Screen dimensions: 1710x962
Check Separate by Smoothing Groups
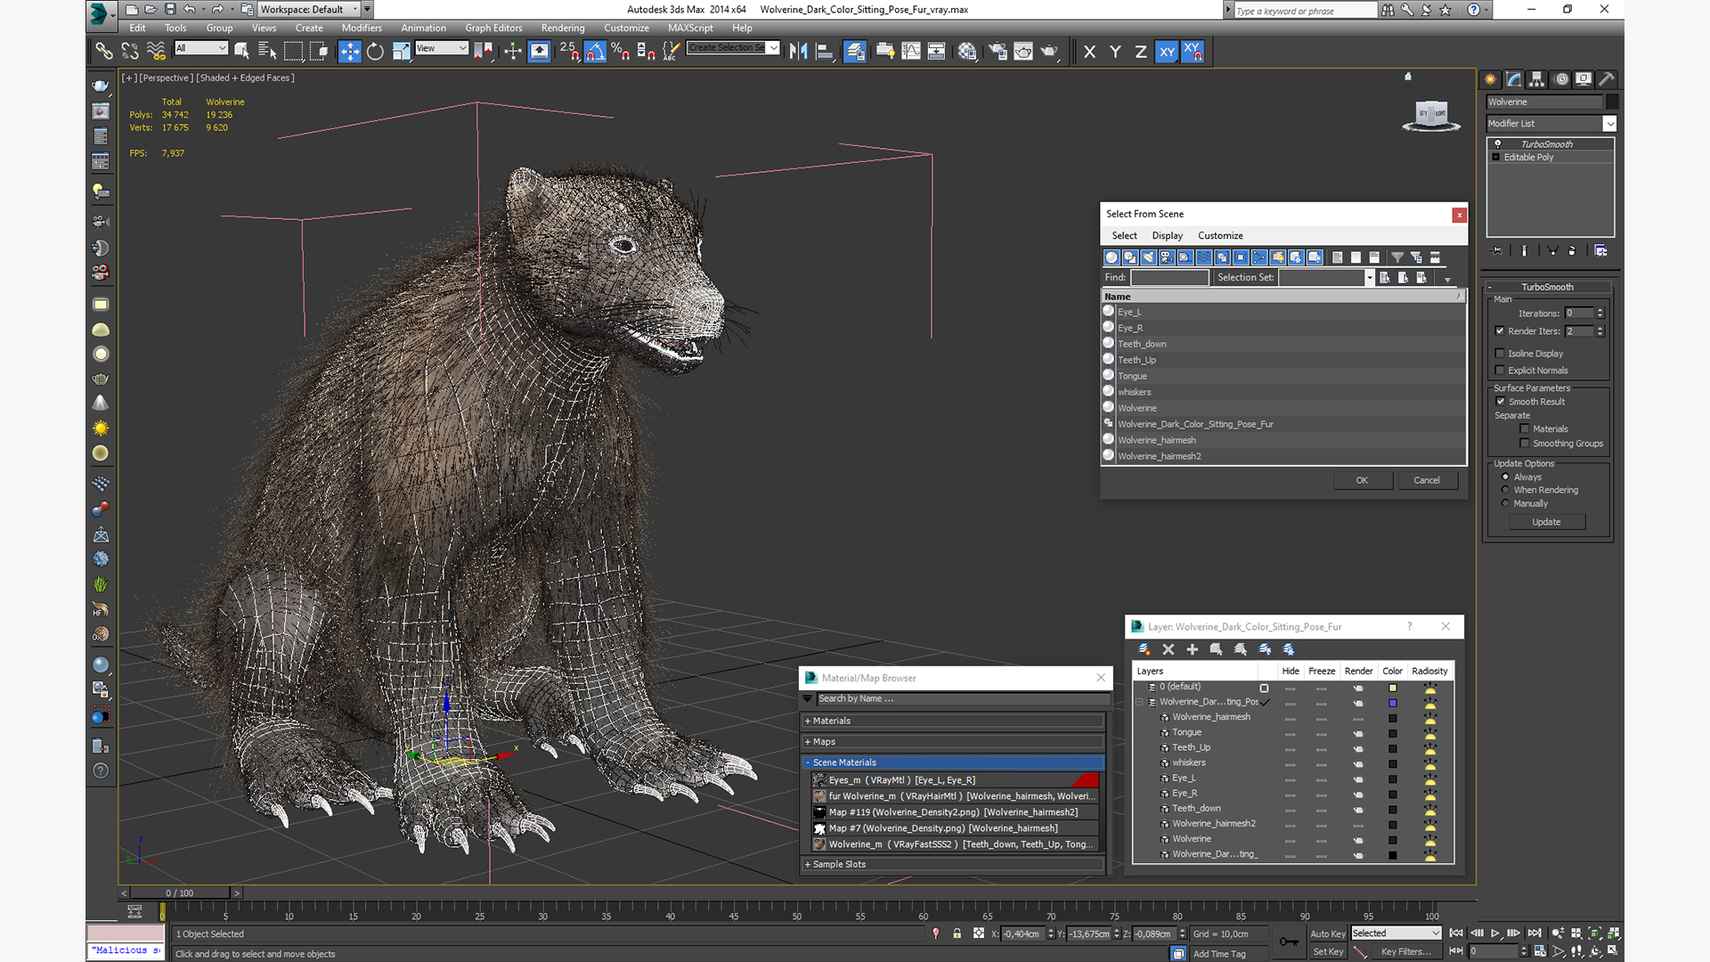coord(1525,444)
